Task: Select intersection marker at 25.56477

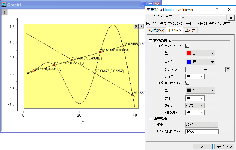Action: tap(95, 73)
